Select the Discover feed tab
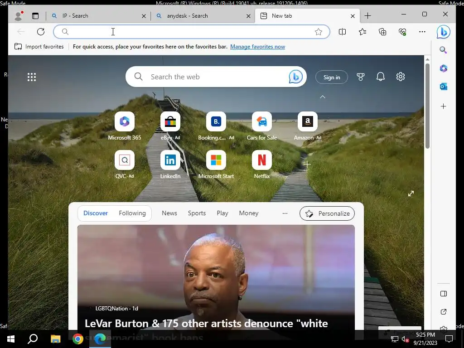This screenshot has width=464, height=348. pyautogui.click(x=96, y=213)
